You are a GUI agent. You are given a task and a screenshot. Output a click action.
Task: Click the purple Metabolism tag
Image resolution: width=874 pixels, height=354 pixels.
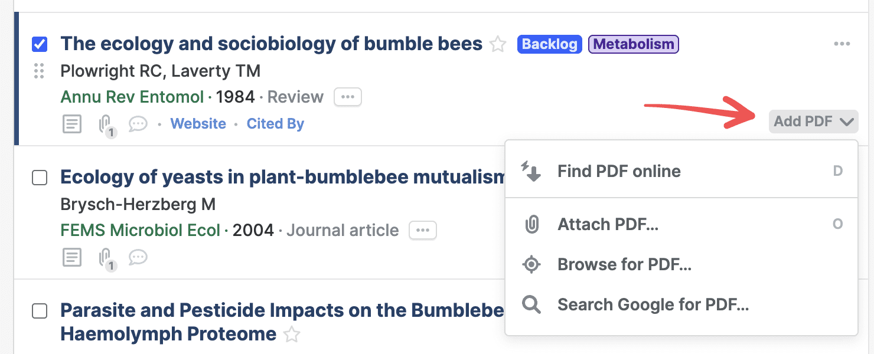[x=633, y=44]
